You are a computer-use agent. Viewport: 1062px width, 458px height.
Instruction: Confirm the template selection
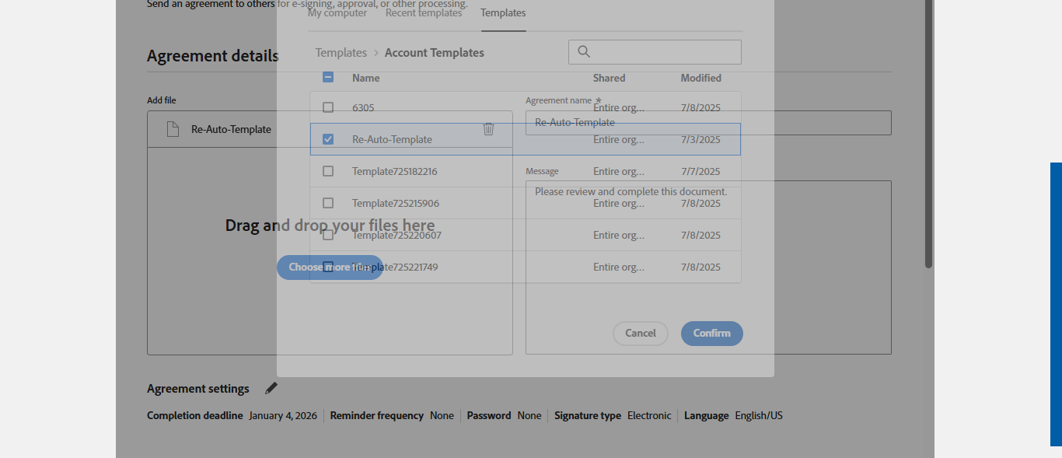click(712, 334)
